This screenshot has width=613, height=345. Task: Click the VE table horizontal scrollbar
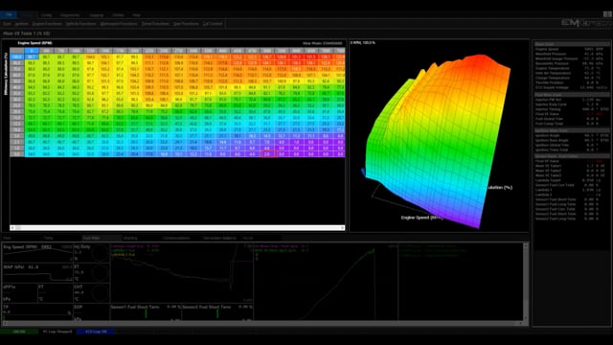point(177,228)
